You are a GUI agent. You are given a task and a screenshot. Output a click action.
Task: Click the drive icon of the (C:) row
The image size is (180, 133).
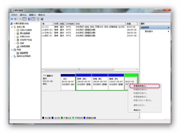point(43,27)
